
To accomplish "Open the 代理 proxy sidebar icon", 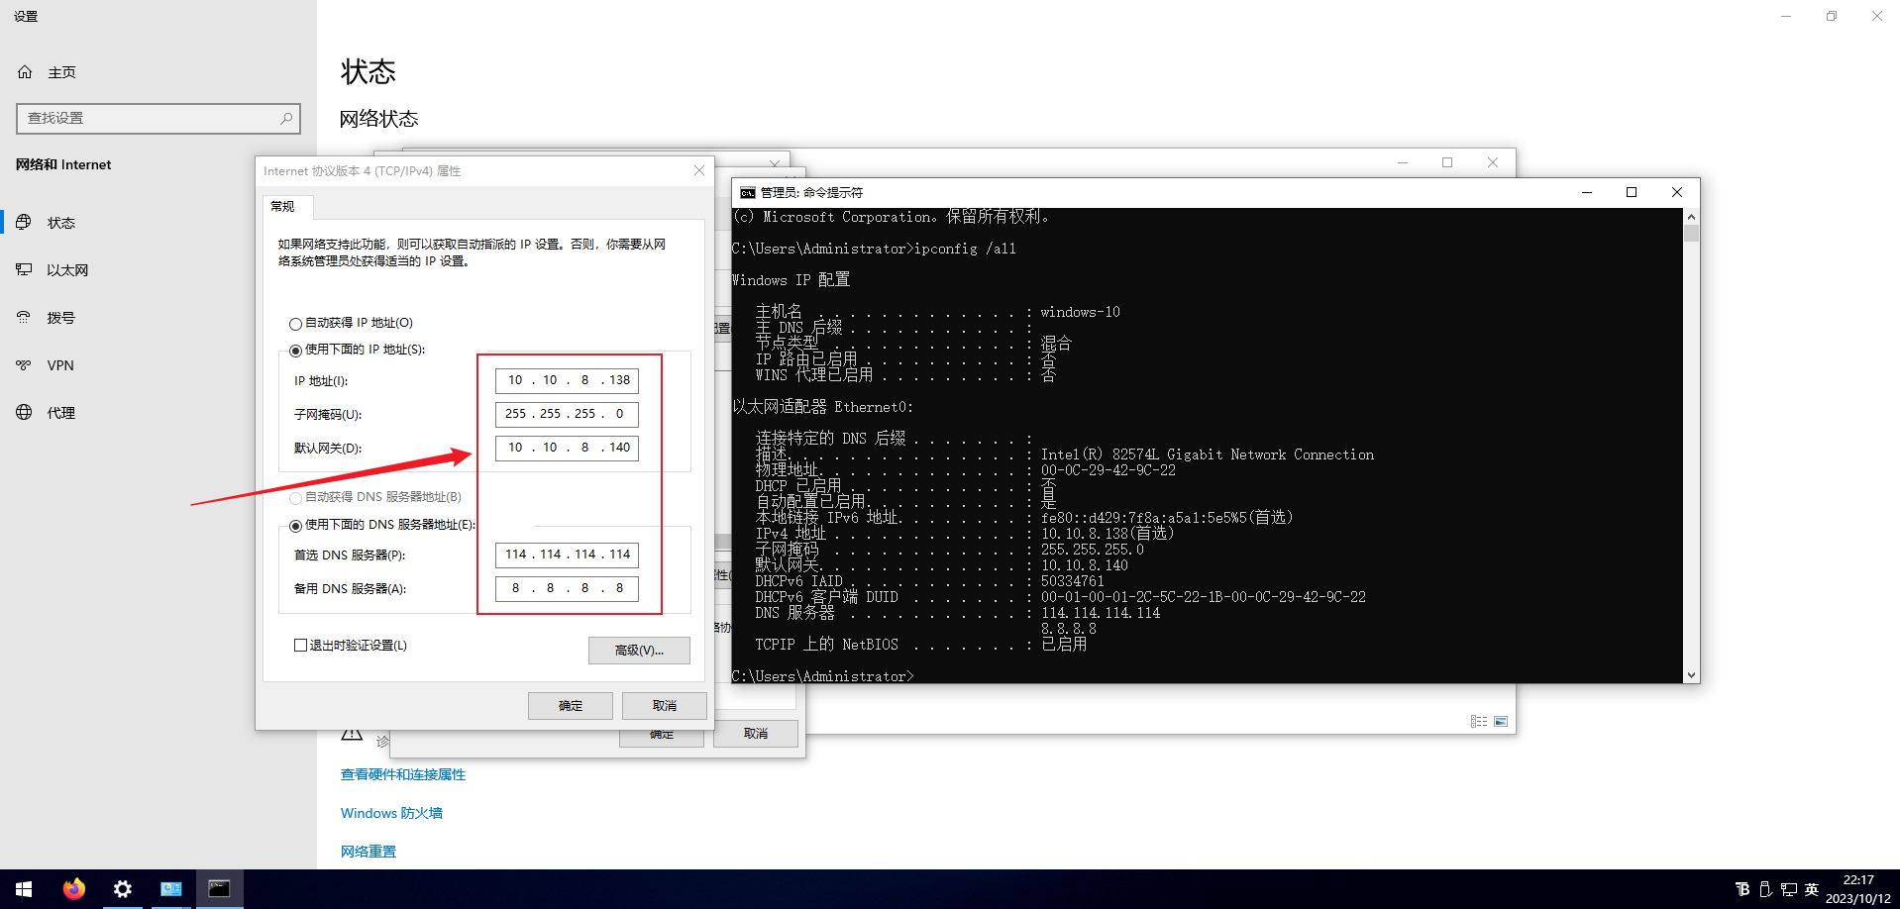I will pyautogui.click(x=24, y=412).
